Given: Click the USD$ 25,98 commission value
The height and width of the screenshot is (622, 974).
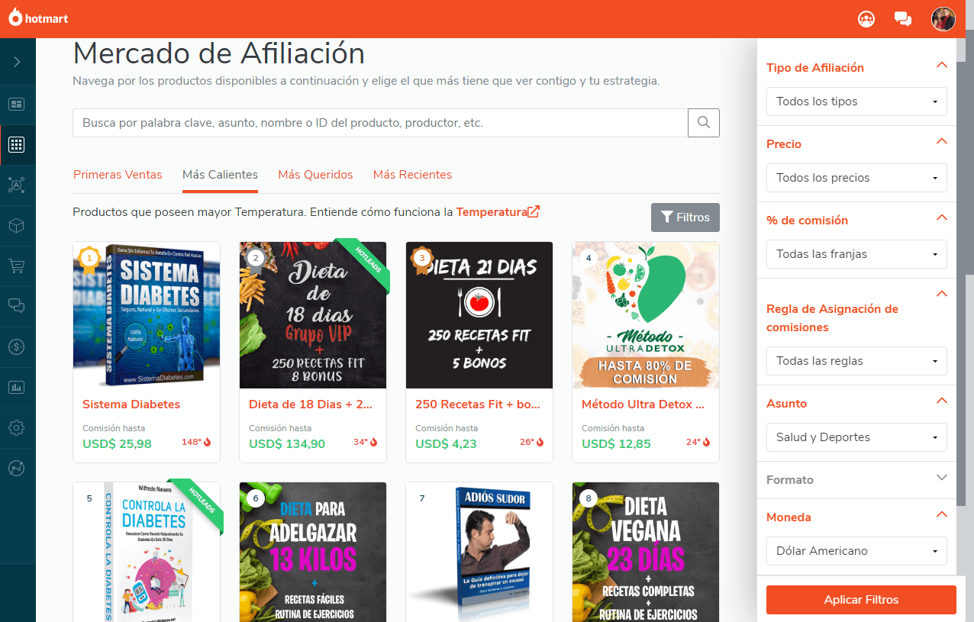Looking at the screenshot, I should pyautogui.click(x=117, y=443).
